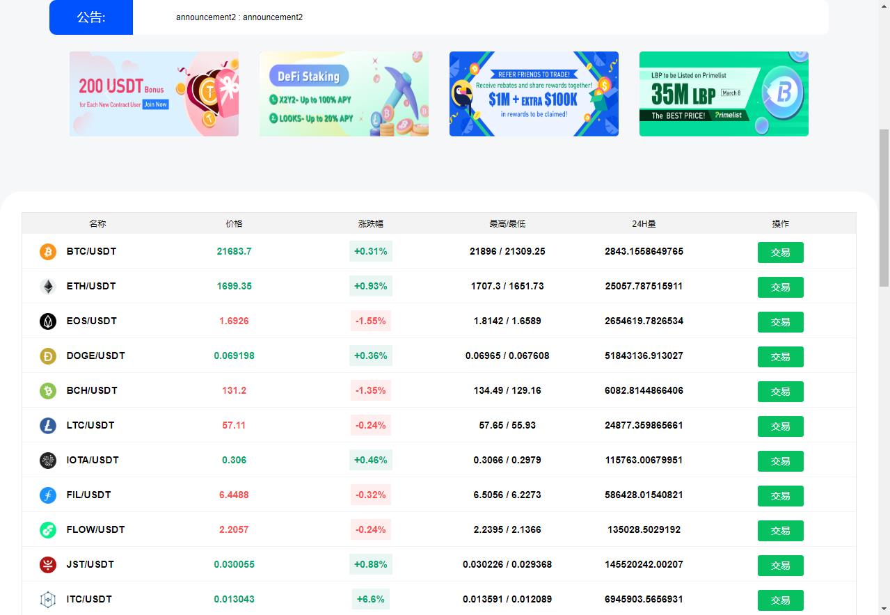This screenshot has width=890, height=615.
Task: Click the Litecoin icon
Action: pyautogui.click(x=48, y=426)
